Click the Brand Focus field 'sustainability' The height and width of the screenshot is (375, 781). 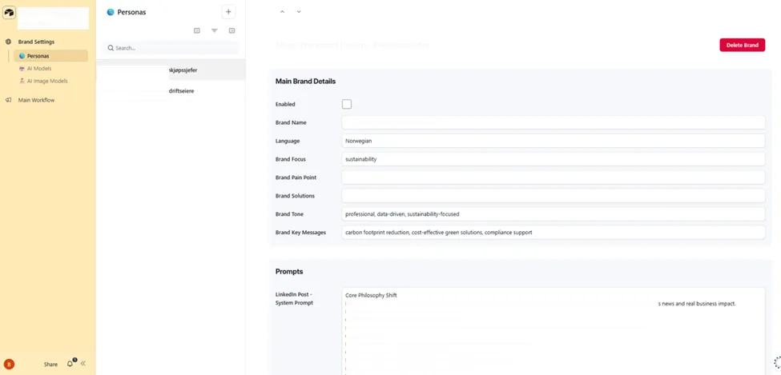[x=554, y=159]
